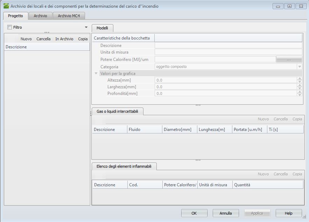Click Copia in the left list toolbar

pos(83,39)
